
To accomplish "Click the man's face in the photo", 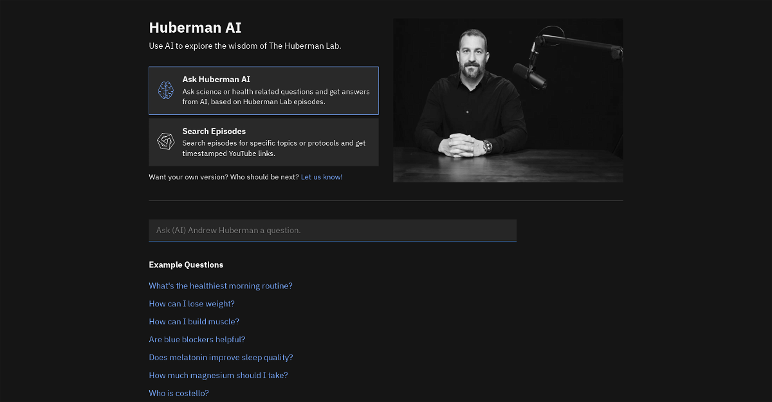I will [472, 57].
